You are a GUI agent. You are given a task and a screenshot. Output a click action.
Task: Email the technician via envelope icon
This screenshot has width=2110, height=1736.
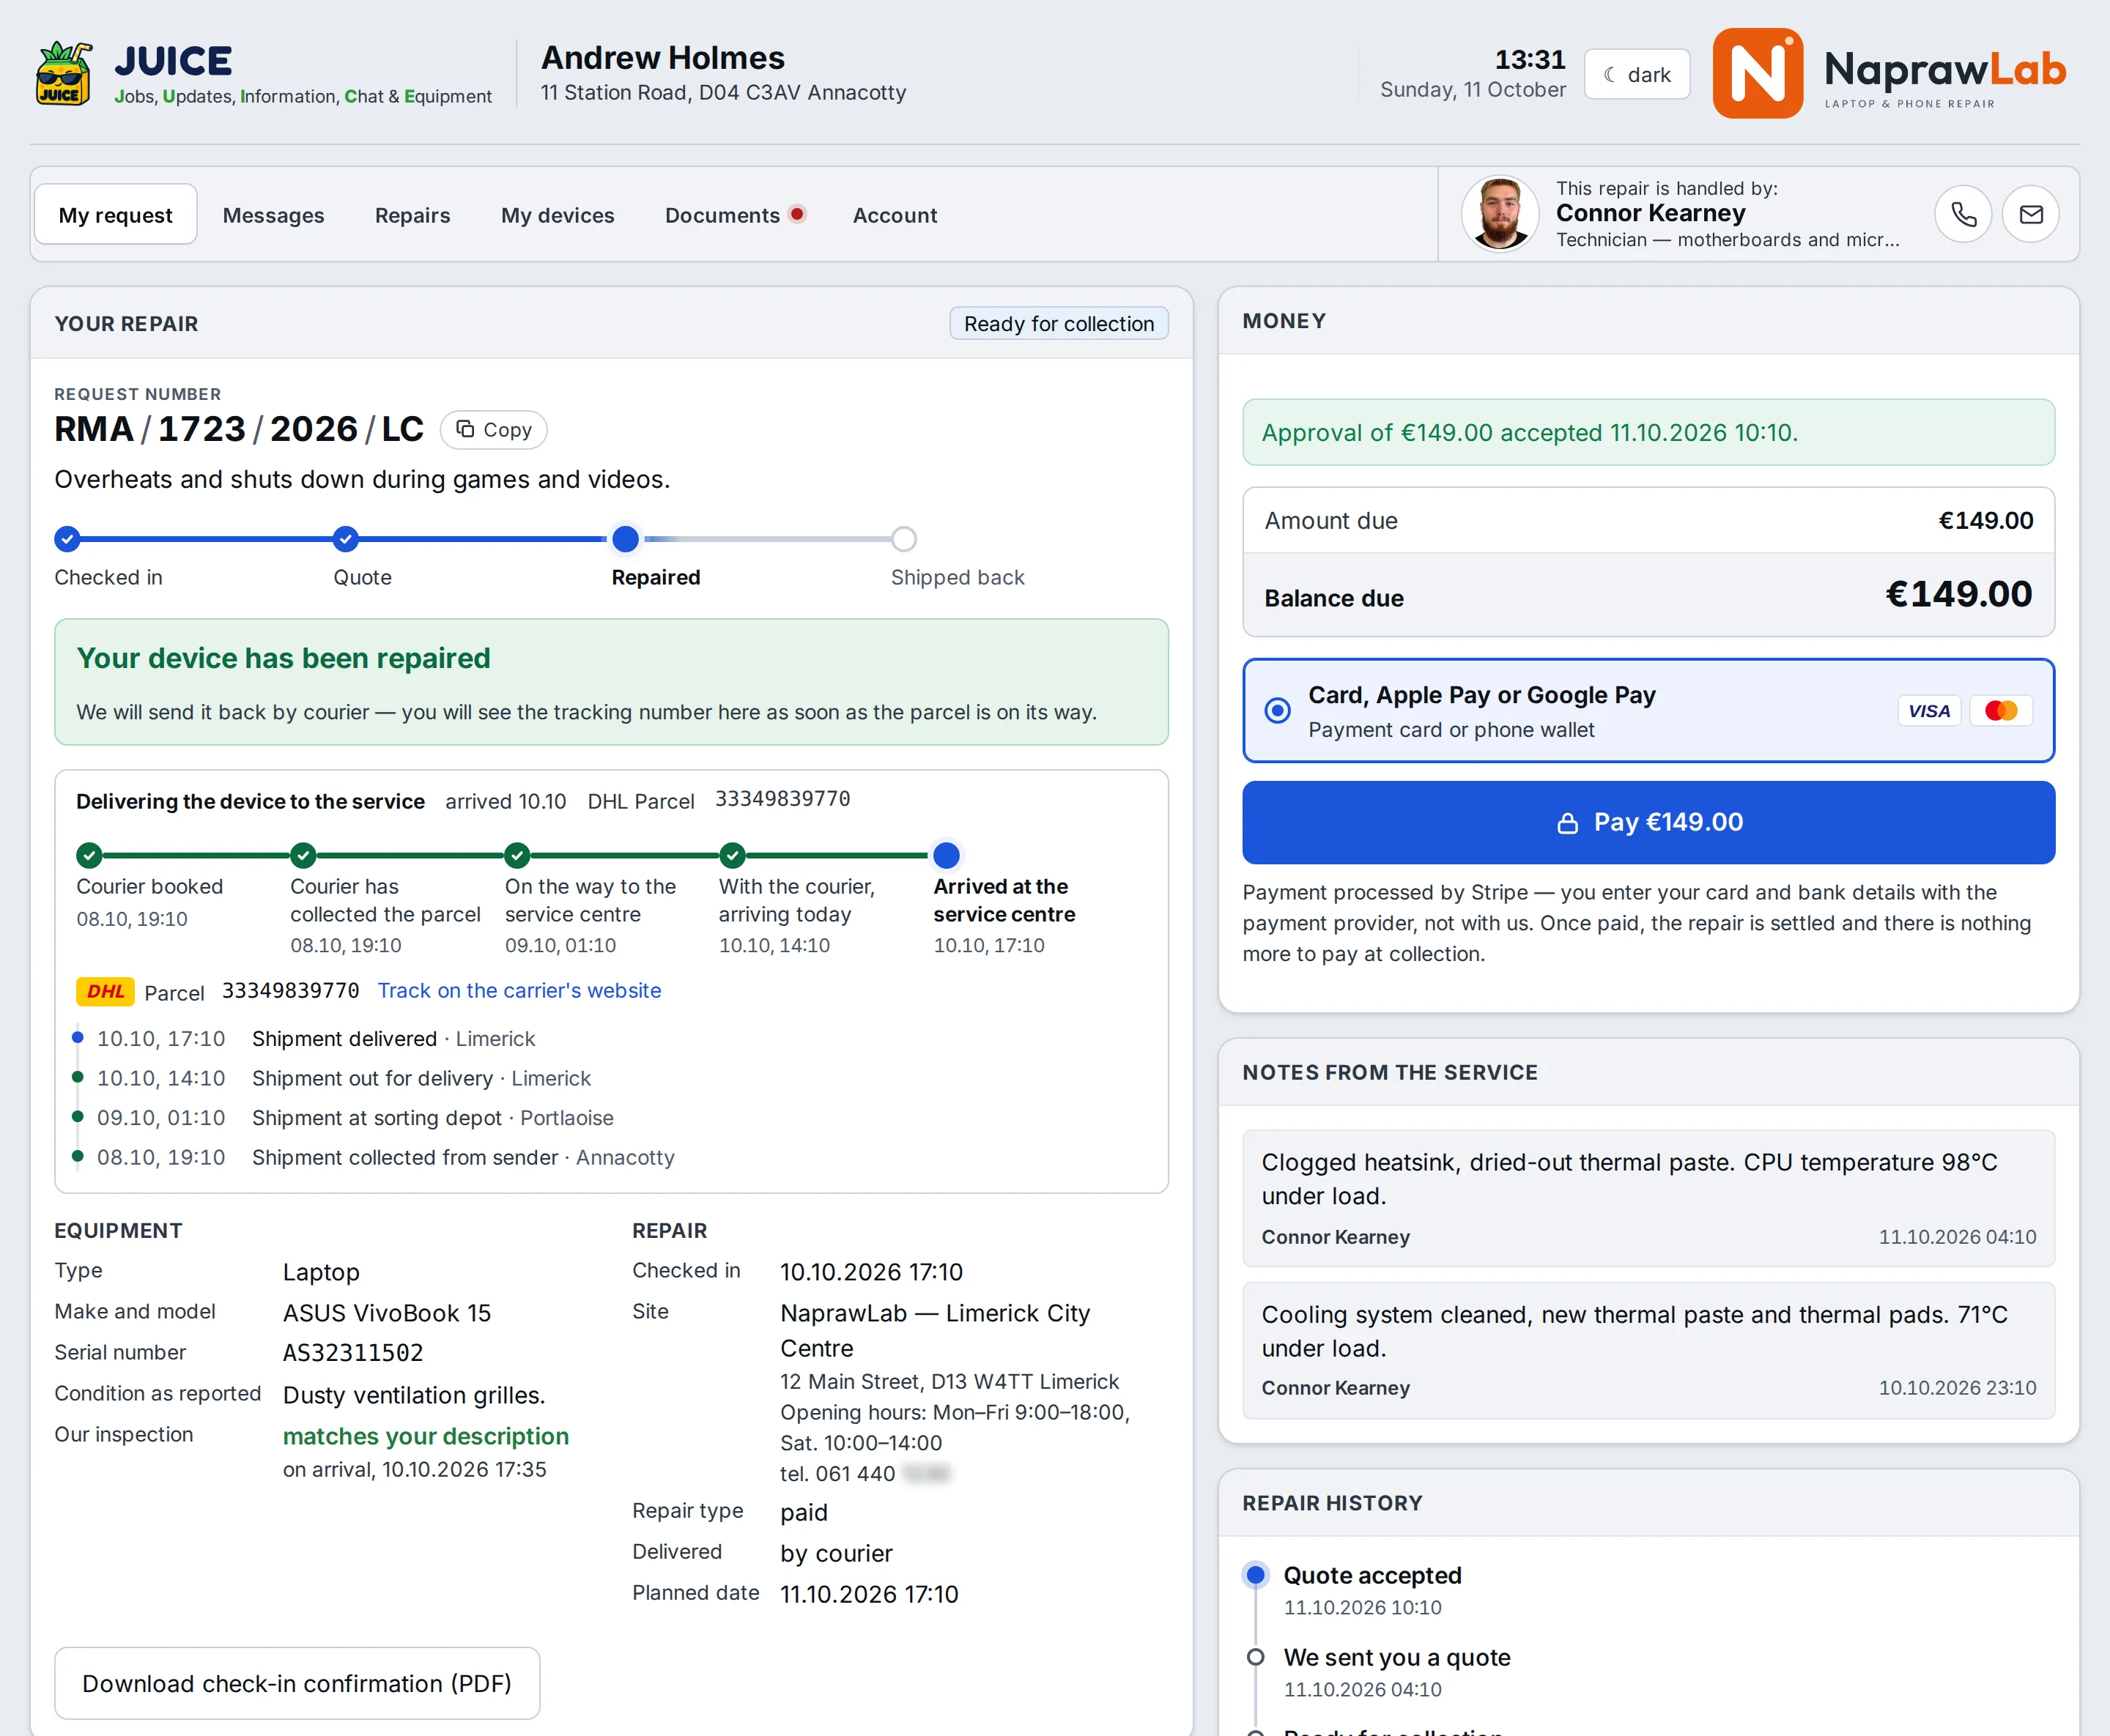[2031, 214]
